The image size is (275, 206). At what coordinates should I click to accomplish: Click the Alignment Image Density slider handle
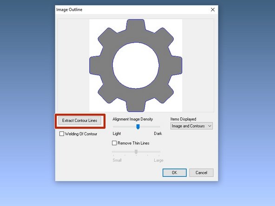pos(138,127)
